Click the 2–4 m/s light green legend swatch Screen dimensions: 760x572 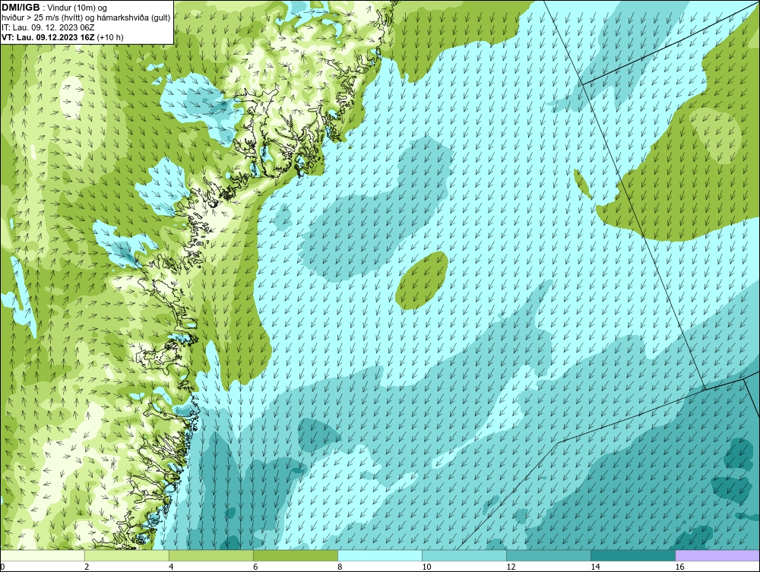tap(127, 555)
